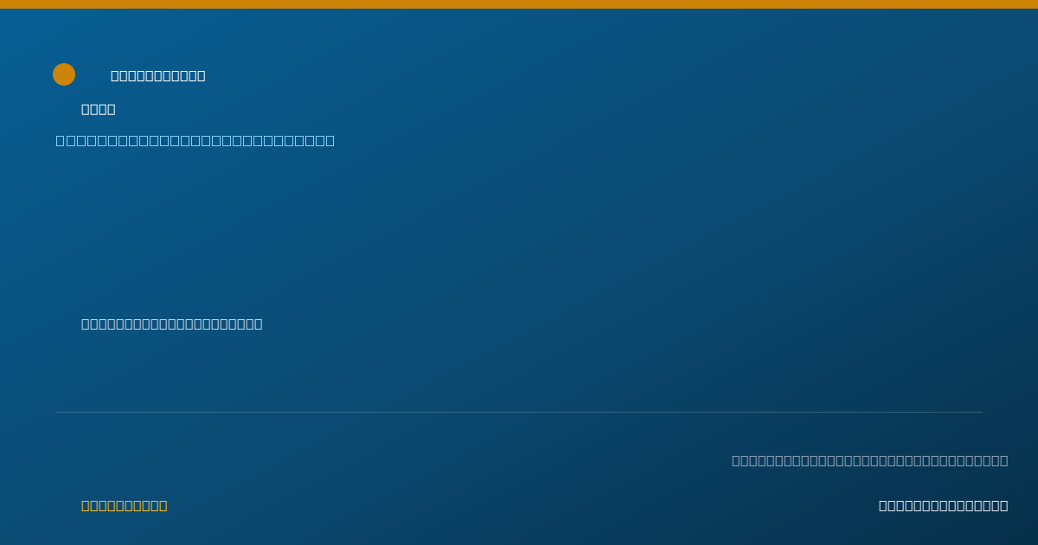This screenshot has height=545, width=1038.
Task: Click the dim gray caption text above the footer
Action: click(x=870, y=460)
